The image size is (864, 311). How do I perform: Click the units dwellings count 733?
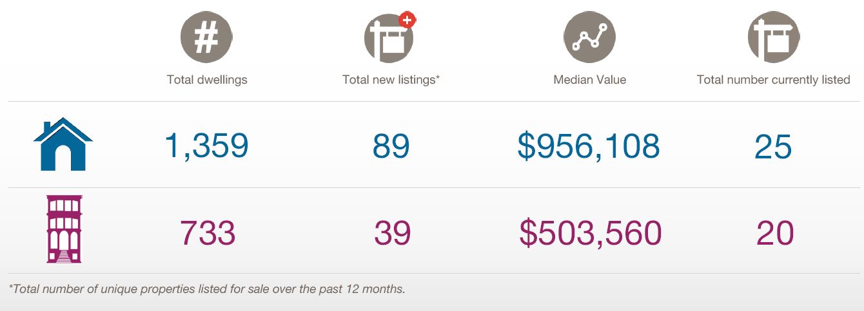point(208,232)
